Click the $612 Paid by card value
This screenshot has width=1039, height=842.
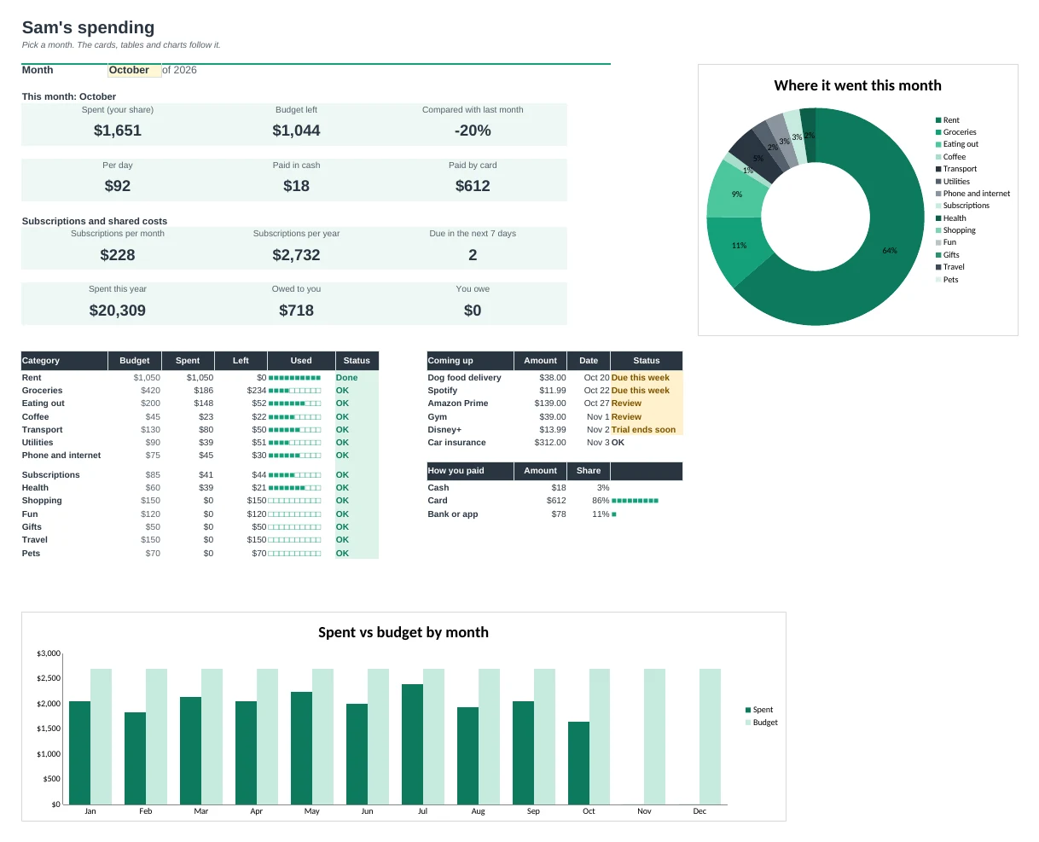[473, 186]
